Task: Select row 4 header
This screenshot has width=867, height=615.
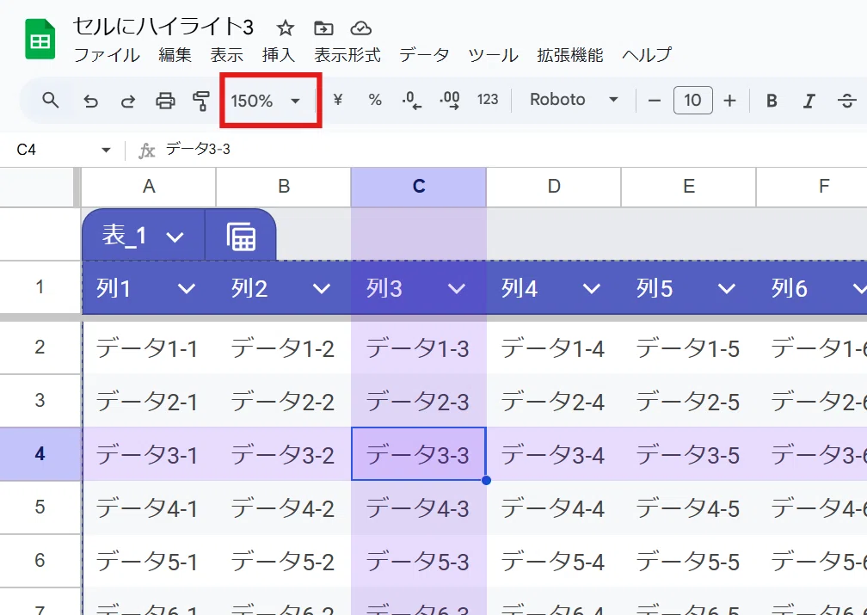Action: [40, 454]
